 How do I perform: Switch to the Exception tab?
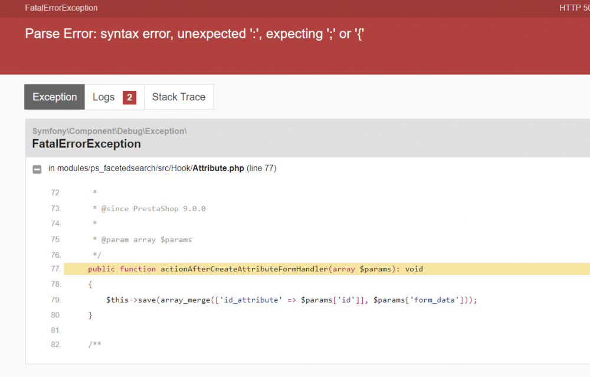click(x=55, y=97)
